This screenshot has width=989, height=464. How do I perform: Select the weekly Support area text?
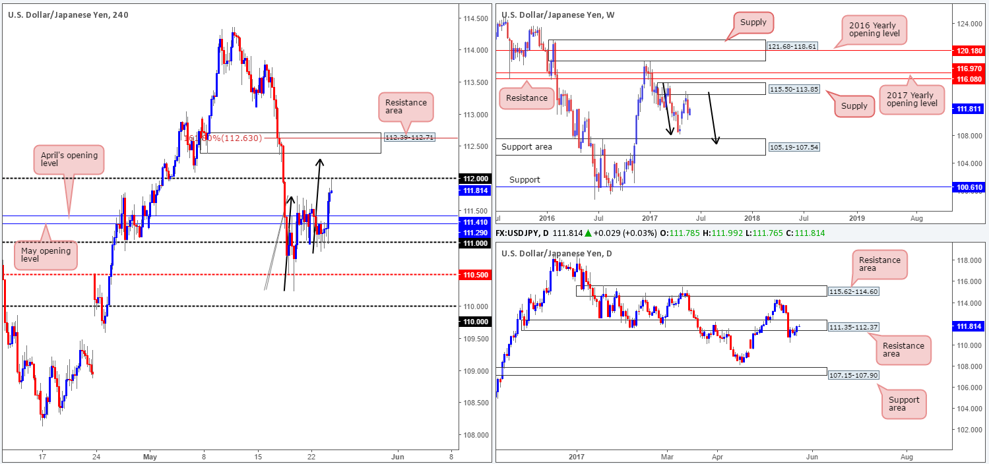tap(535, 146)
